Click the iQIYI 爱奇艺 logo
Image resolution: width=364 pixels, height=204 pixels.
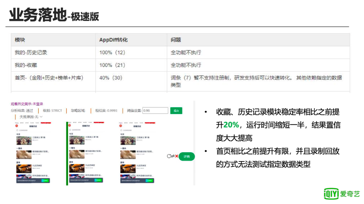point(342,194)
